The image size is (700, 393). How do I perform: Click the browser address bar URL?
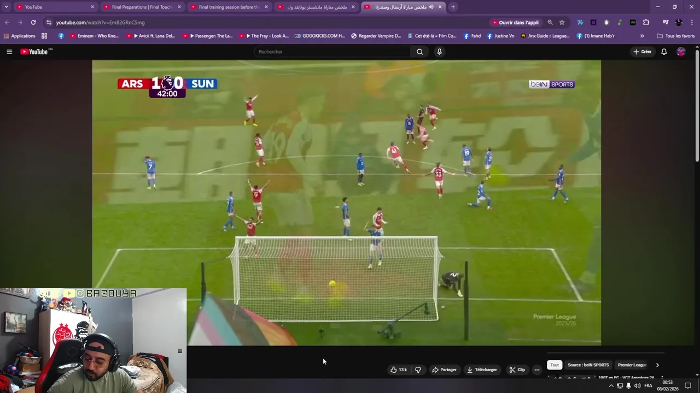click(100, 22)
